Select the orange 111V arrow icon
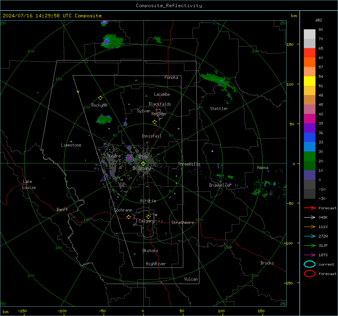 [309, 227]
